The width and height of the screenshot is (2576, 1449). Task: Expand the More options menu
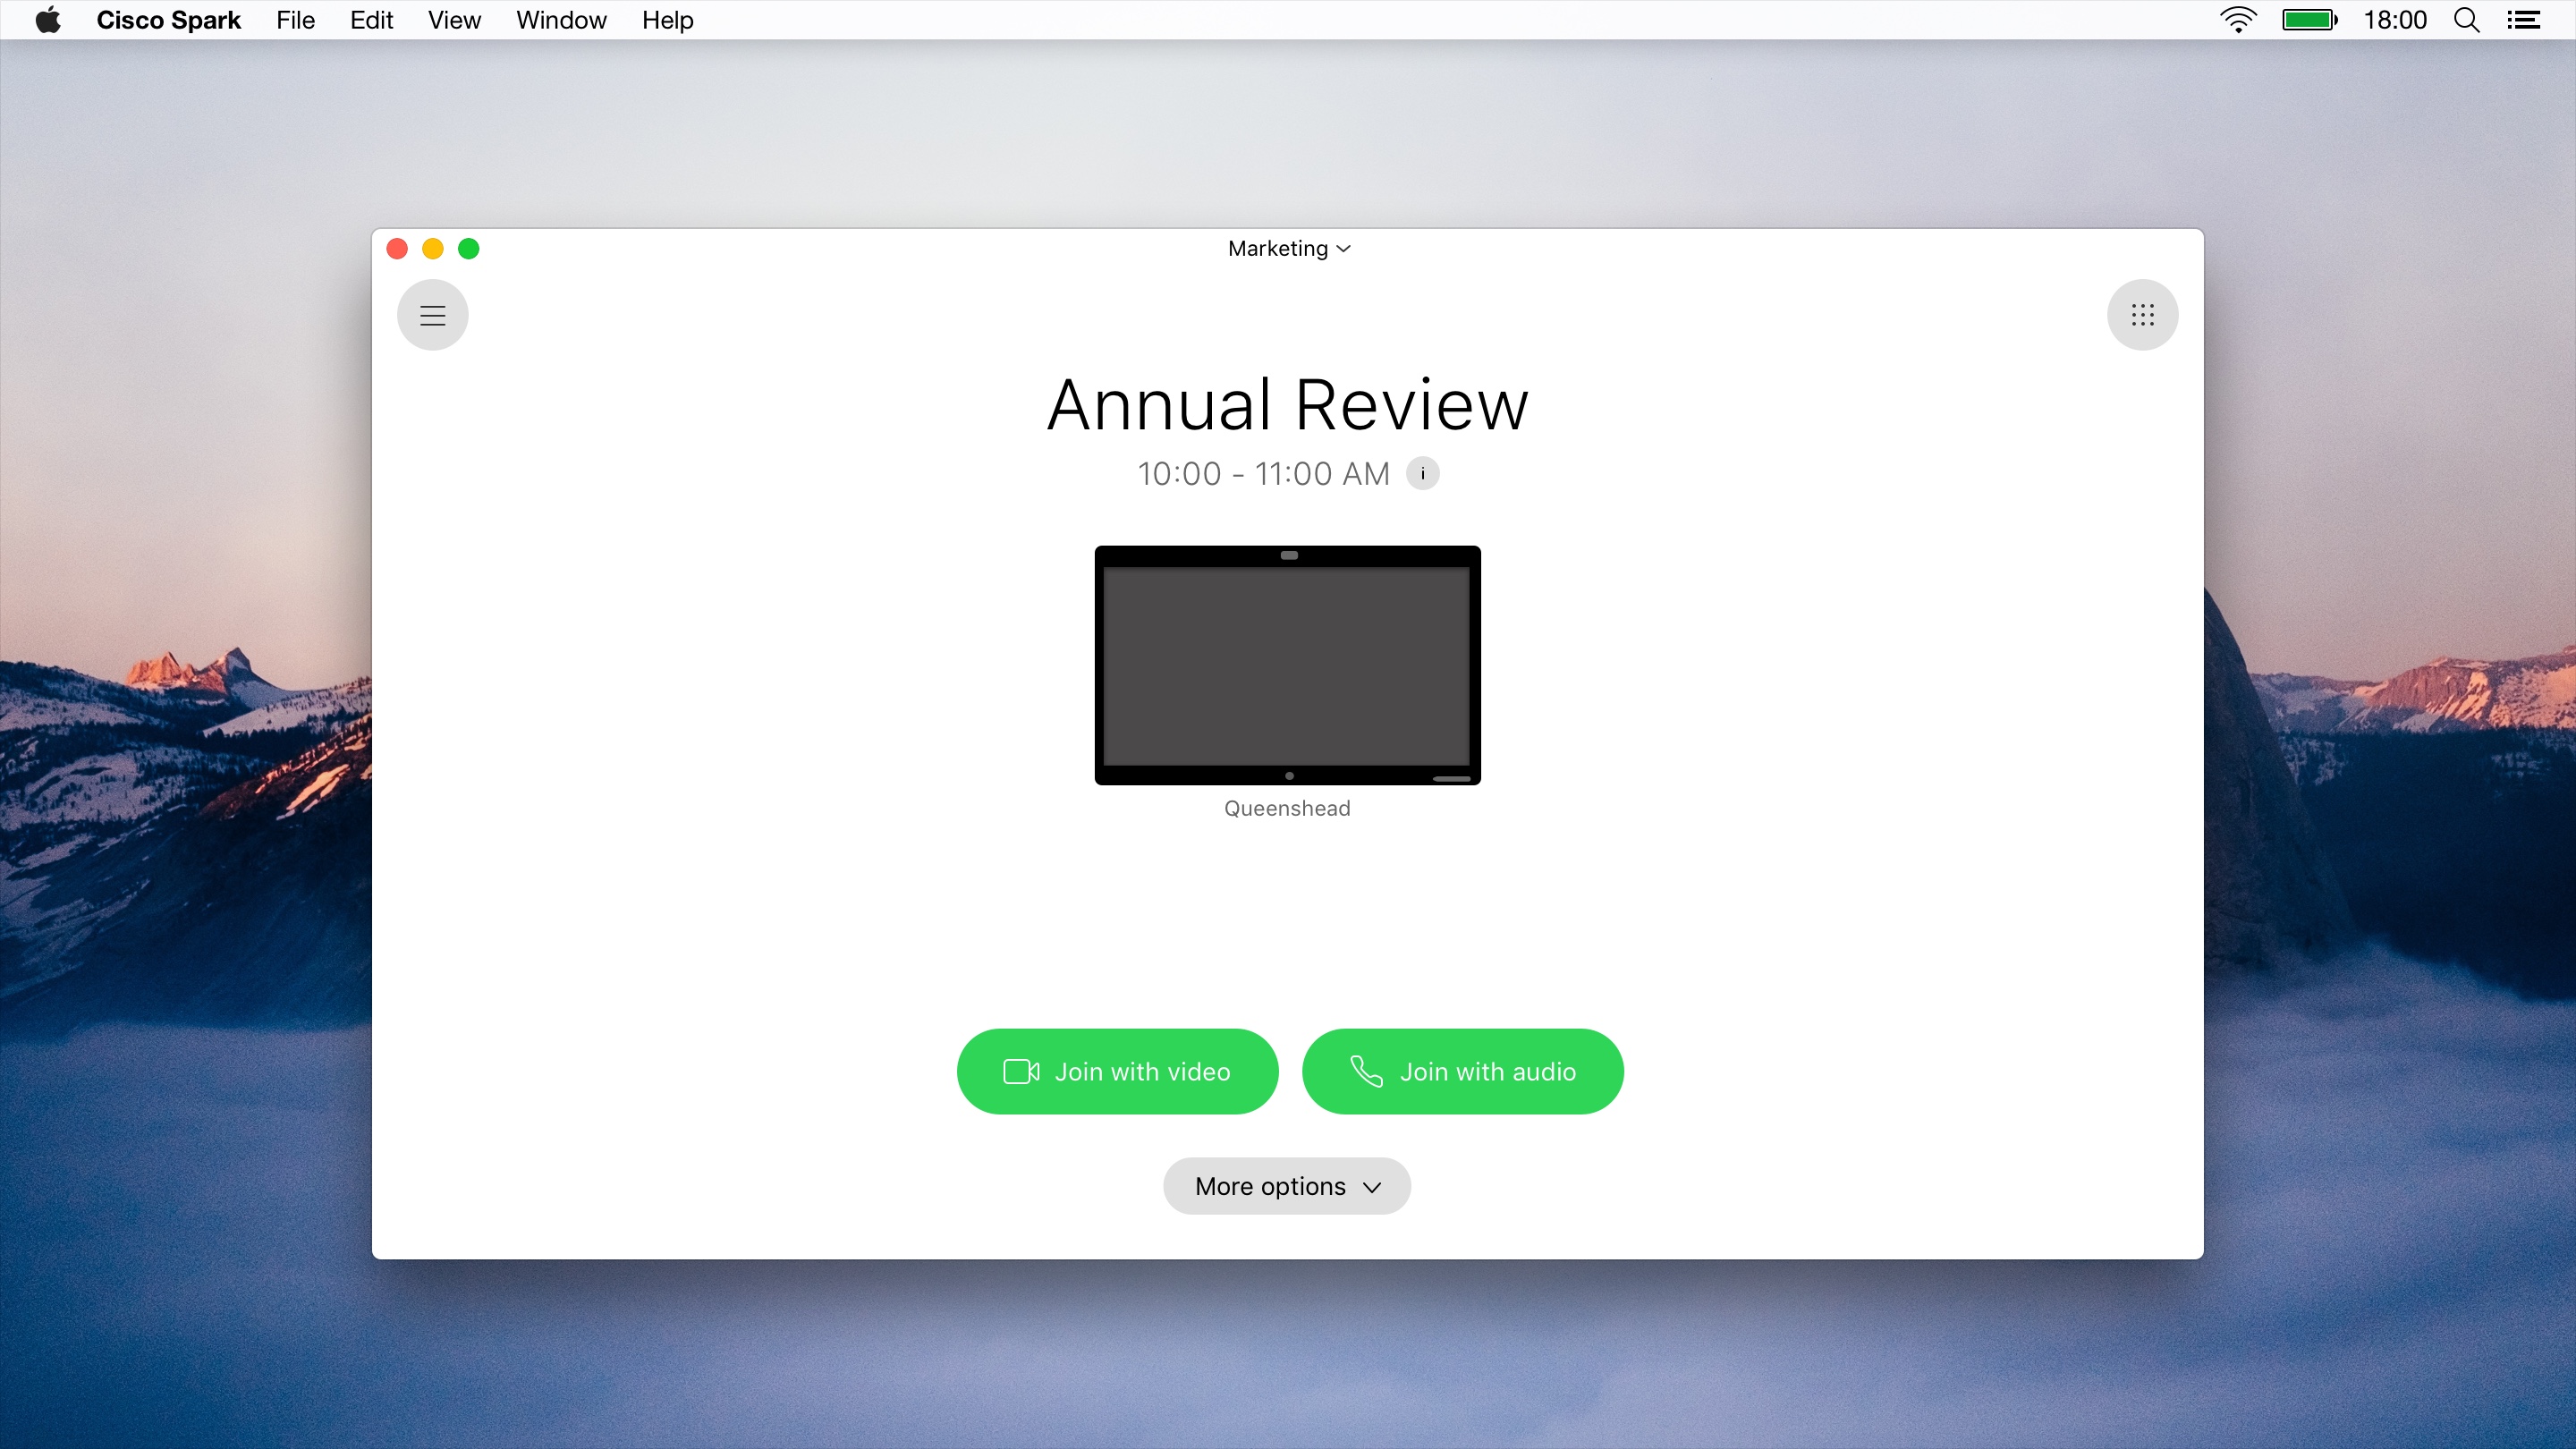point(1288,1185)
